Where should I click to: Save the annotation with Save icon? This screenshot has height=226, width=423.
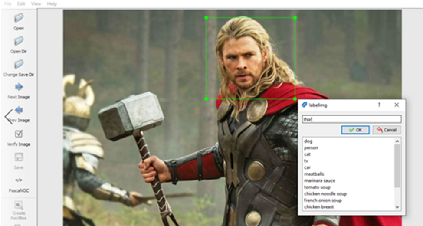pos(19,157)
